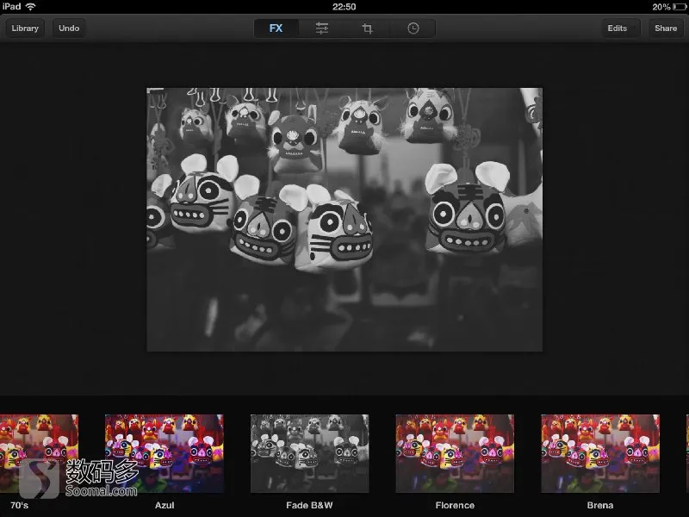Tap the Undo button
Screen dimensions: 689x517
69,28
